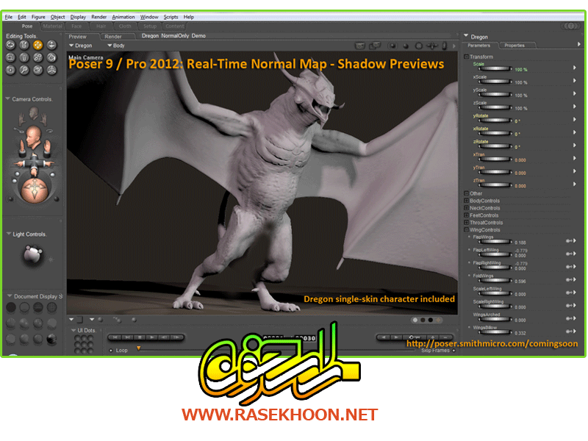Click the FlapWings parameter slider

click(x=495, y=242)
